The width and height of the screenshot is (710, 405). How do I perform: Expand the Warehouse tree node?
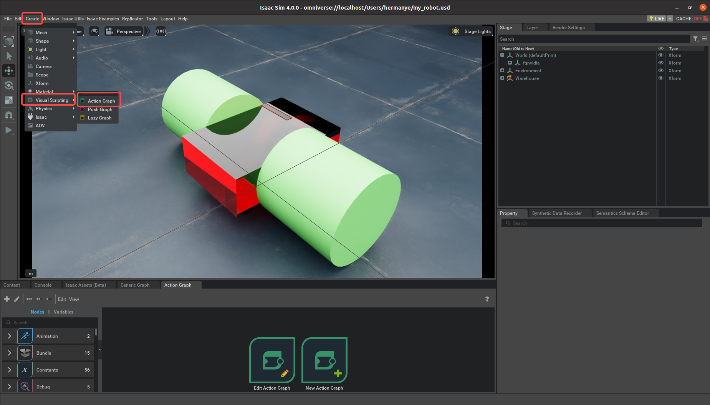[502, 78]
